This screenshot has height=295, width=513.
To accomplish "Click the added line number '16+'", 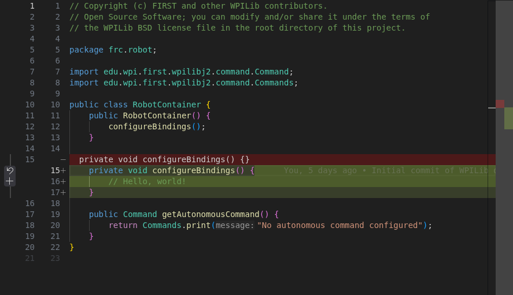I will [x=58, y=181].
